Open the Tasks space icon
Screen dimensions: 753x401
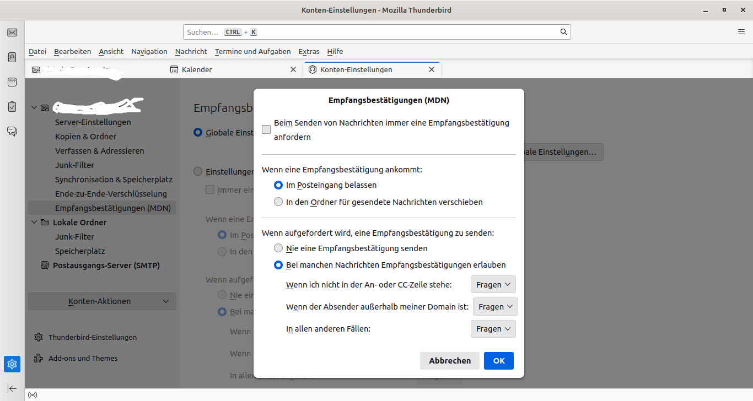(x=12, y=106)
